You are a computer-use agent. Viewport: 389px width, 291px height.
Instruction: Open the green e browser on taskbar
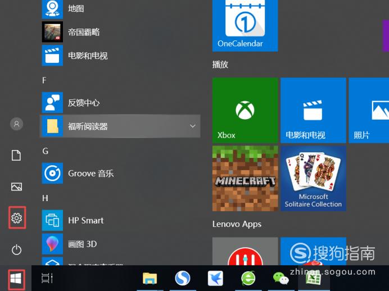click(248, 278)
